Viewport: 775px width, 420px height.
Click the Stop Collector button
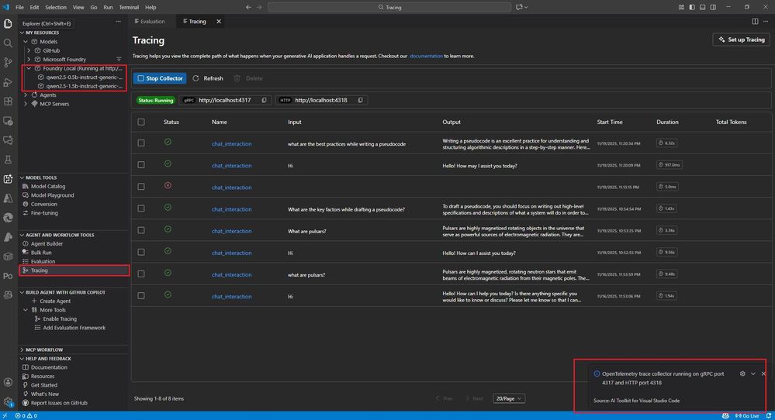(x=160, y=78)
